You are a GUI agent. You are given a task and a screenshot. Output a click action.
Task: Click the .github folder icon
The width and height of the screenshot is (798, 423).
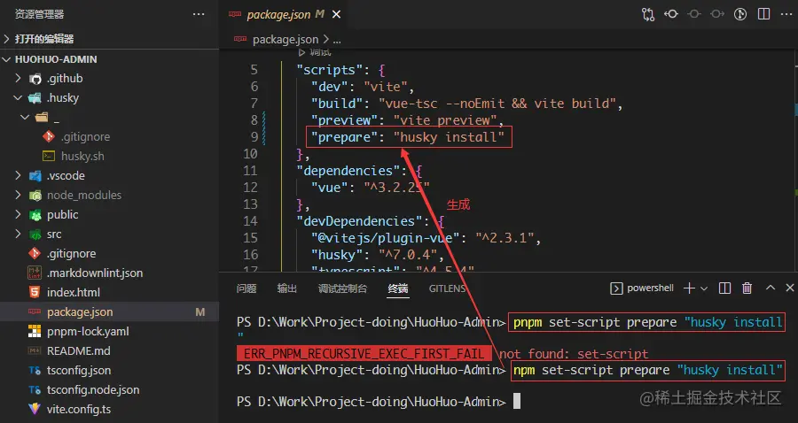35,79
